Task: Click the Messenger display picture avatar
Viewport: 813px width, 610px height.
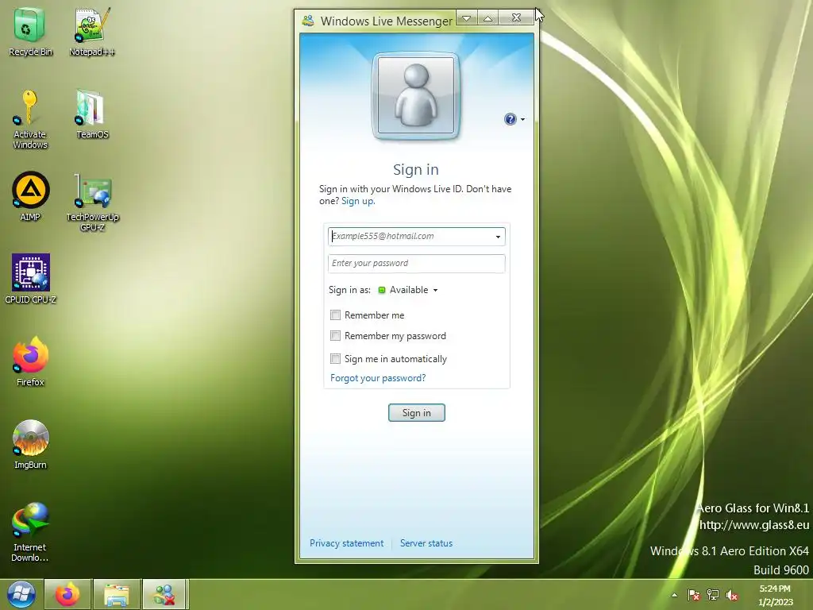Action: [416, 95]
